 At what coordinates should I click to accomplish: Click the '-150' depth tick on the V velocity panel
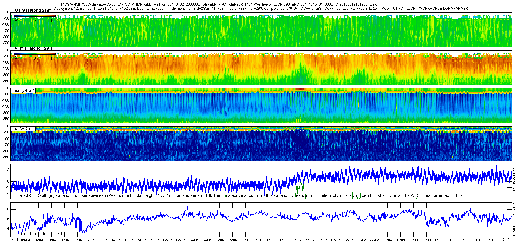coord(6,69)
